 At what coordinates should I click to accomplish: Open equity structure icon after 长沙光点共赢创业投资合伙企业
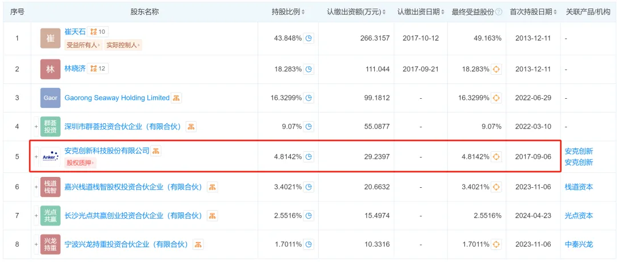pyautogui.click(x=213, y=216)
